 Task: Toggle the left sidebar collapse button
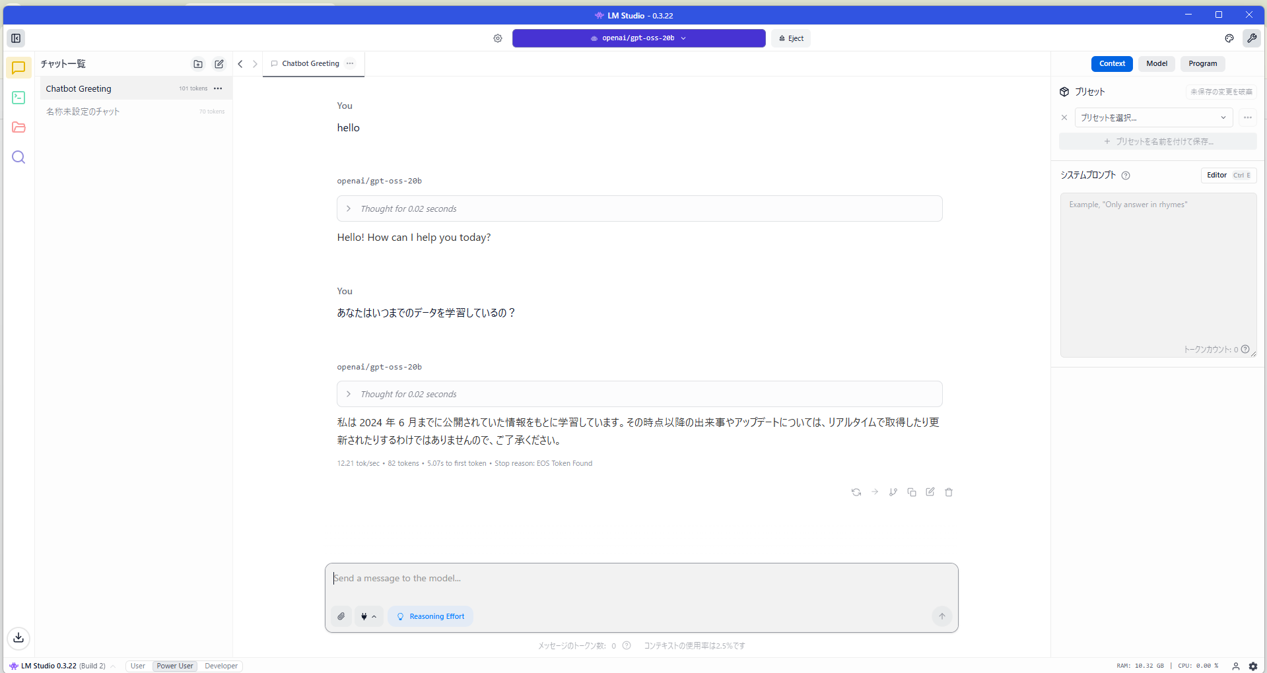(x=16, y=38)
